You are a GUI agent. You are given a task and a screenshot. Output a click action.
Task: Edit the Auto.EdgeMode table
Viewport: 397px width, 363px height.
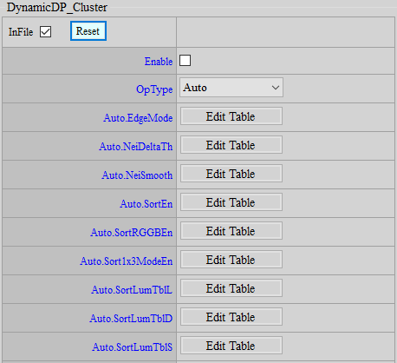pyautogui.click(x=231, y=116)
